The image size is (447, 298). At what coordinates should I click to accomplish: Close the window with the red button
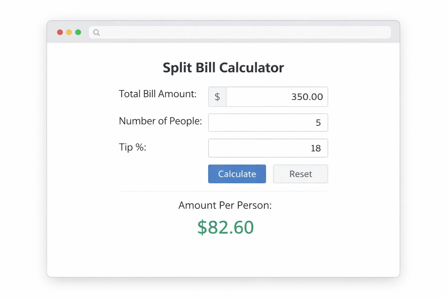coord(60,32)
